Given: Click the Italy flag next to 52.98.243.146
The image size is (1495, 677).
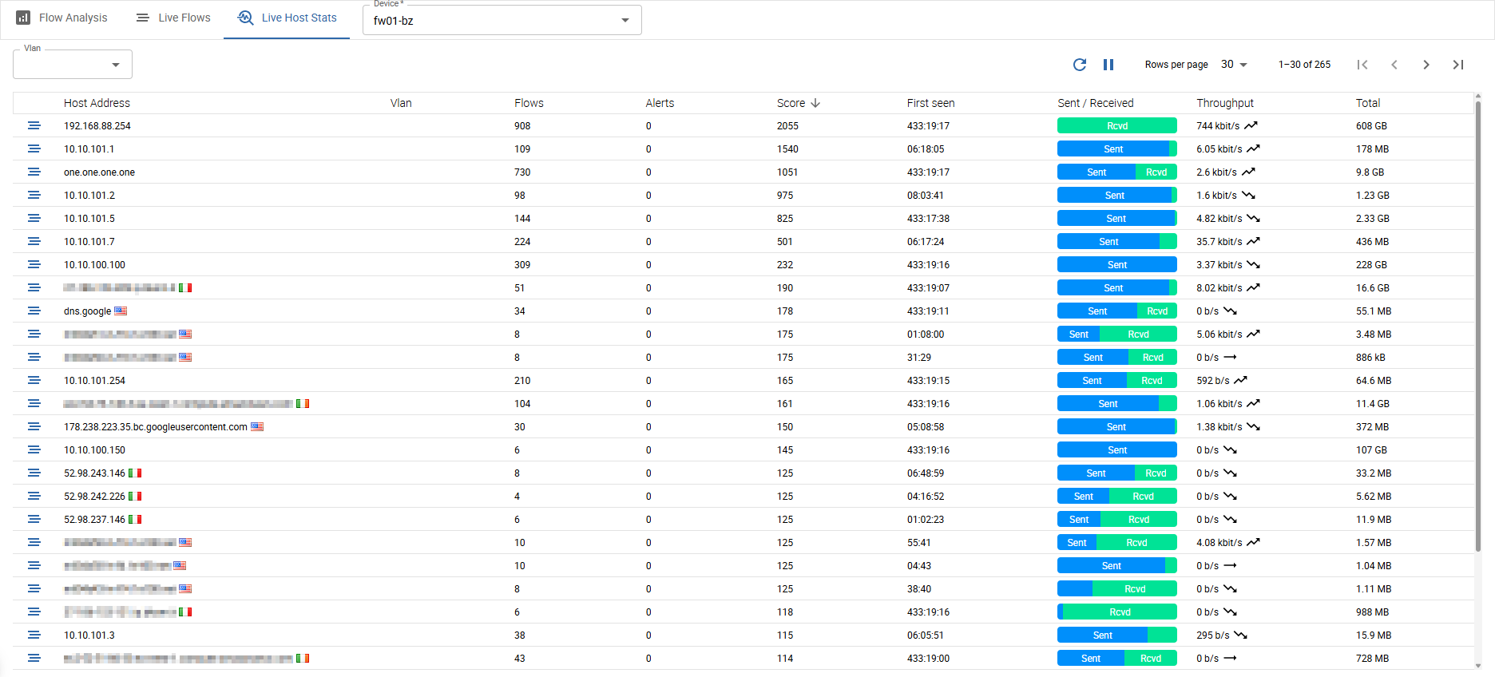Looking at the screenshot, I should (x=135, y=473).
